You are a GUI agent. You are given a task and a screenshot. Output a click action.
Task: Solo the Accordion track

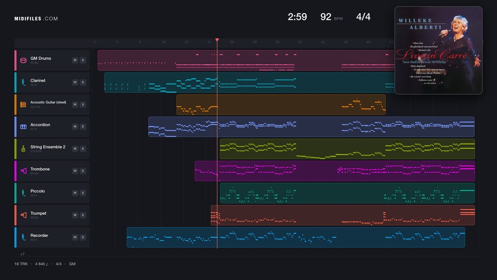tap(83, 126)
